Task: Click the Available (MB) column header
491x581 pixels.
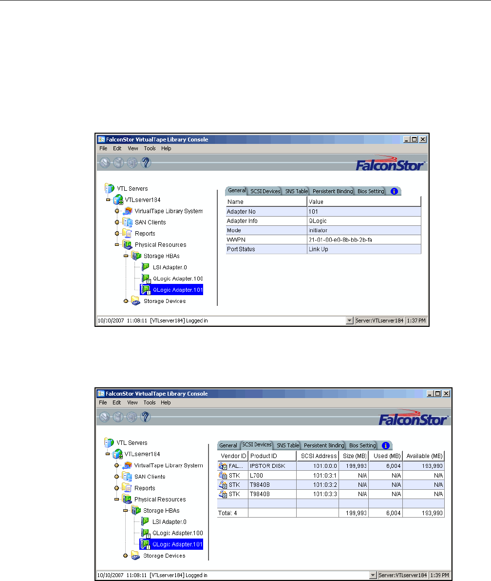Action: (424, 456)
